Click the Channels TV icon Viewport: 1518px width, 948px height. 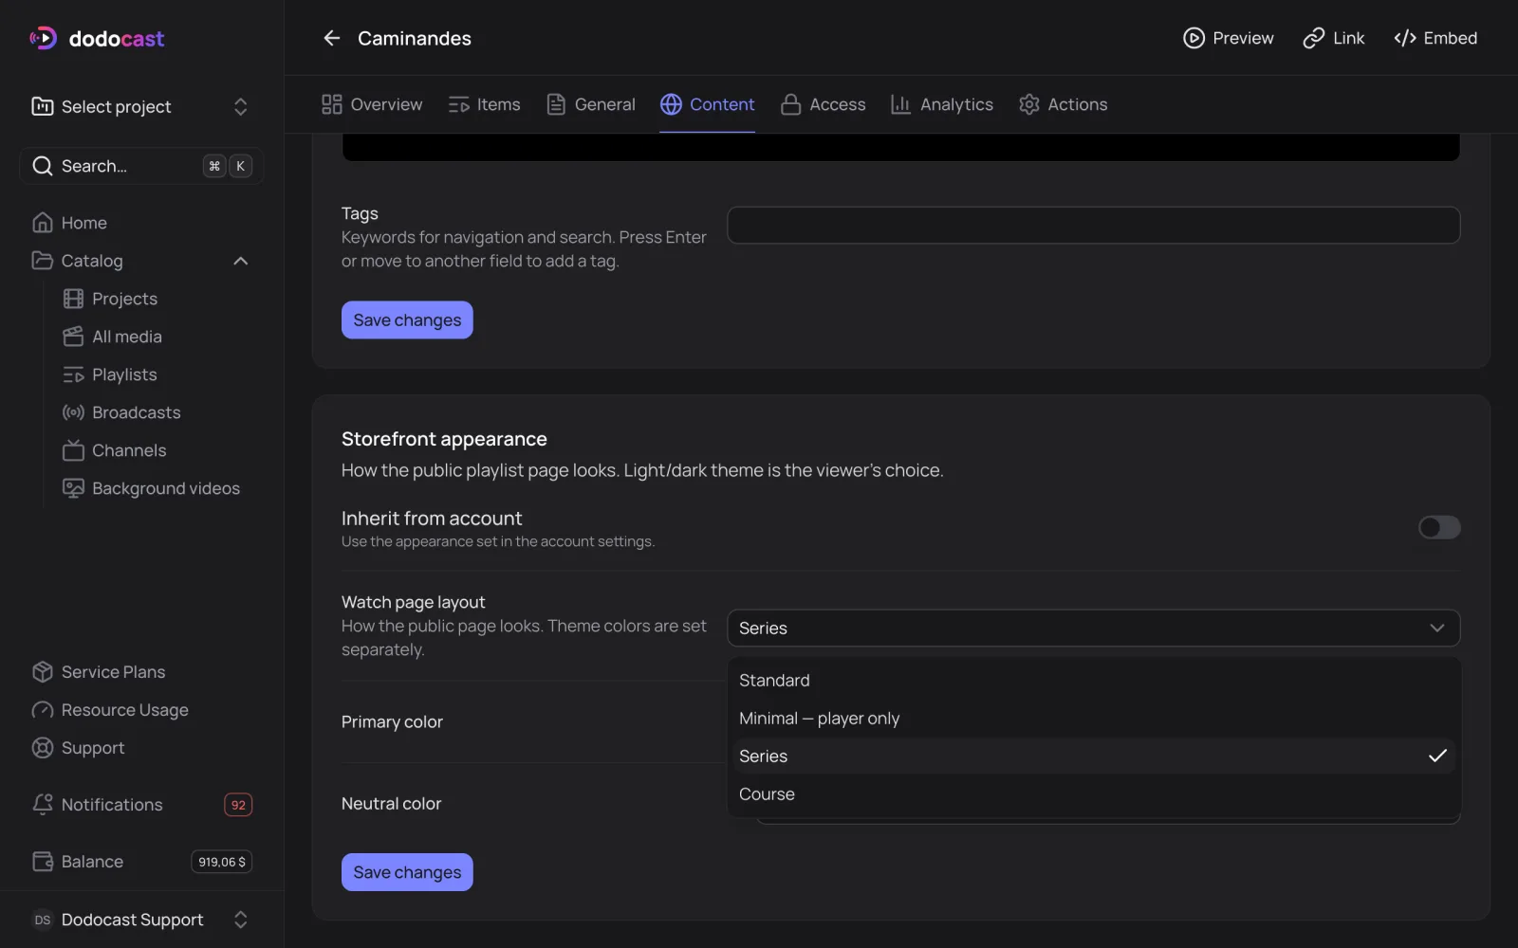(x=73, y=450)
